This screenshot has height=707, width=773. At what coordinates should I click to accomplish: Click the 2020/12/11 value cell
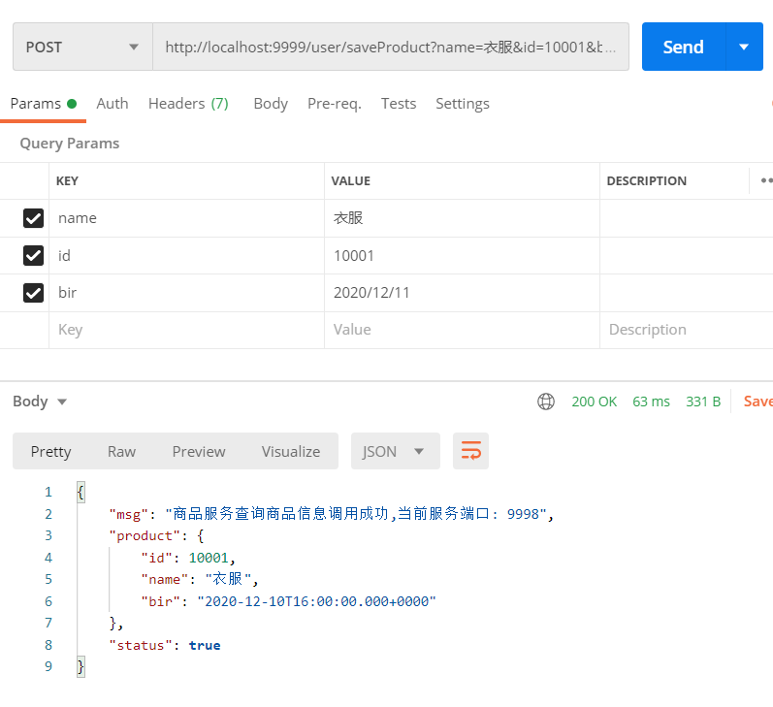coord(462,293)
